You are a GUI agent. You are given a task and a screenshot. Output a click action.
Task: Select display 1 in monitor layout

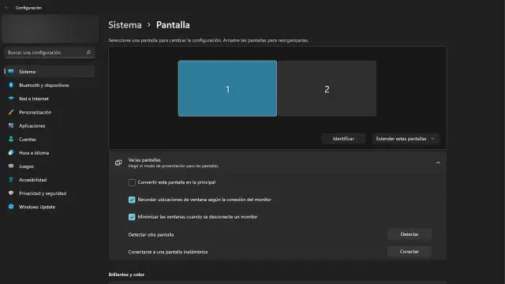coord(227,88)
